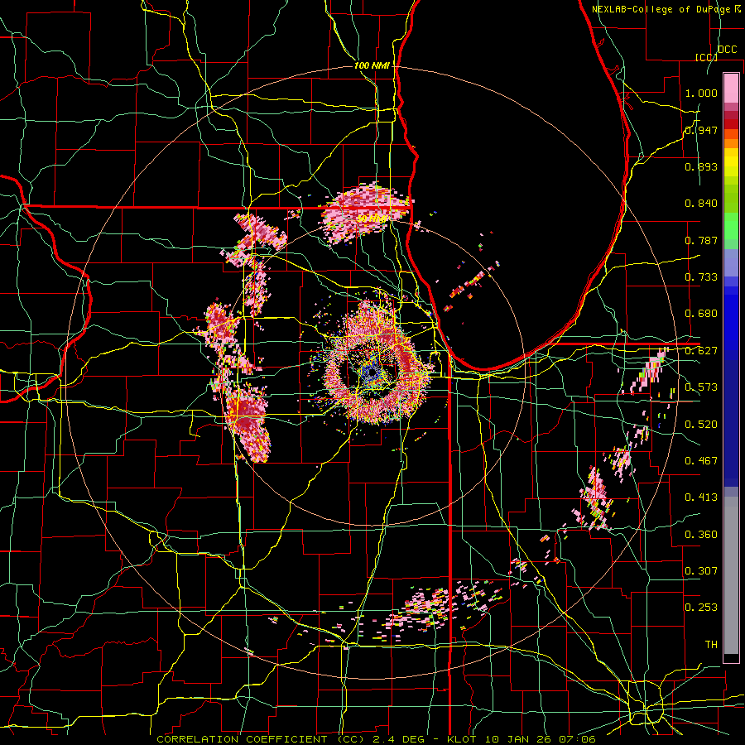Click the 0.573 legend value
Viewport: 745px width, 745px height.
701,387
